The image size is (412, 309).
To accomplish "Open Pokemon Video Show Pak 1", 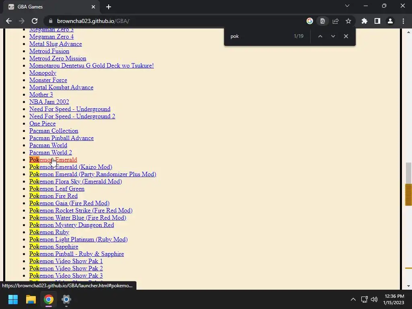I will [x=66, y=261].
